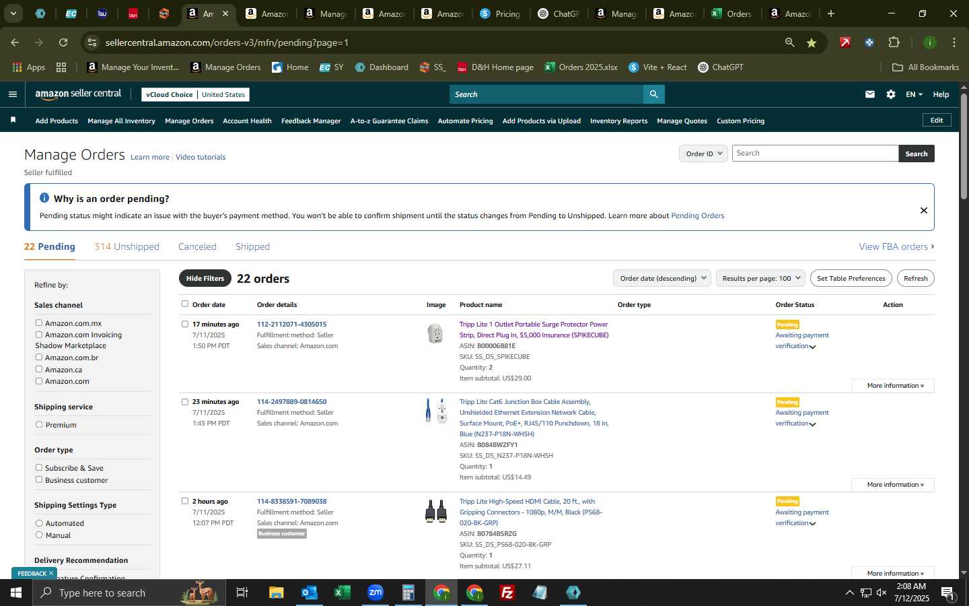
Task: Click the surge protector product thumbnail
Action: coord(435,333)
